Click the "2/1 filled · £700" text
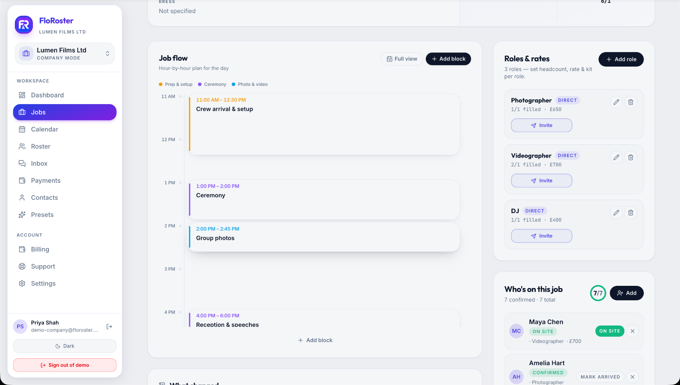 pos(536,165)
